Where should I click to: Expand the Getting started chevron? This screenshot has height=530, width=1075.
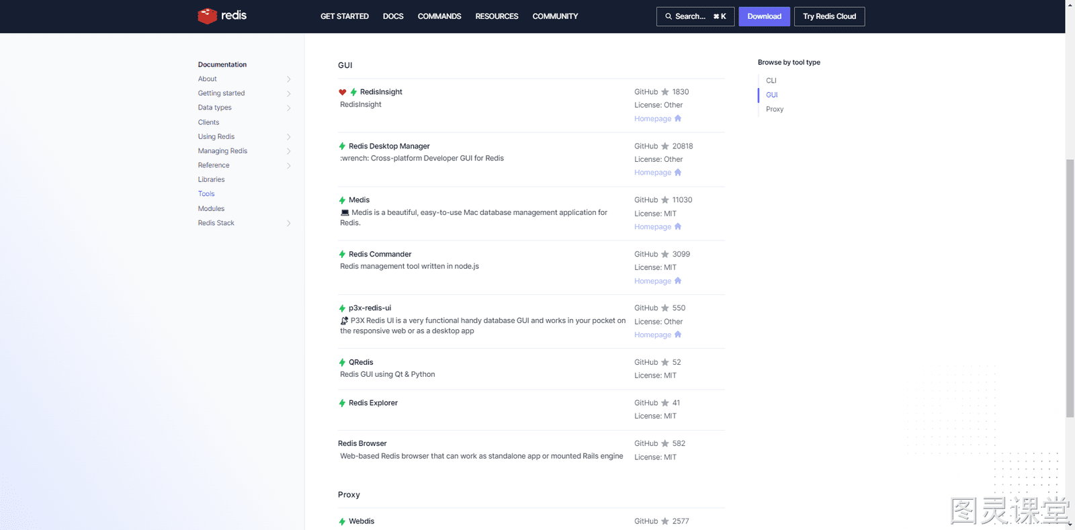point(289,93)
